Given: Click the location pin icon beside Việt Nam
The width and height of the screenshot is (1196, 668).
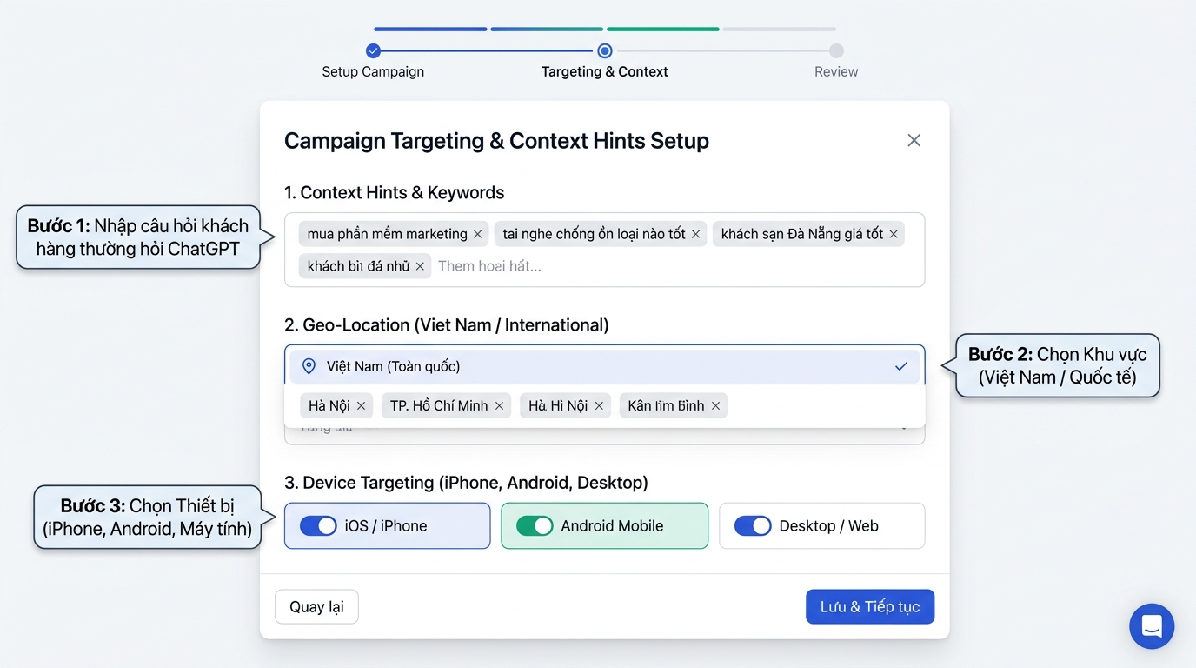Looking at the screenshot, I should (x=309, y=366).
